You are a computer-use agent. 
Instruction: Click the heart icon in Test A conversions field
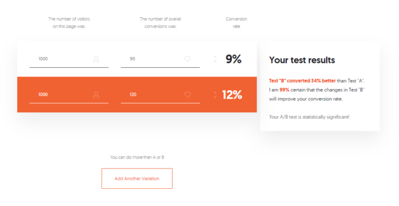(x=188, y=59)
